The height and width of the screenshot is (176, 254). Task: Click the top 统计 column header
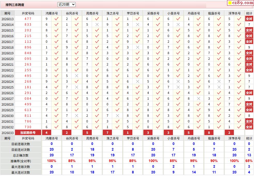(249, 13)
